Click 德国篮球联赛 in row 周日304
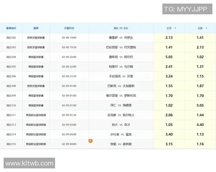The height and width of the screenshot is (172, 216). click(36, 57)
